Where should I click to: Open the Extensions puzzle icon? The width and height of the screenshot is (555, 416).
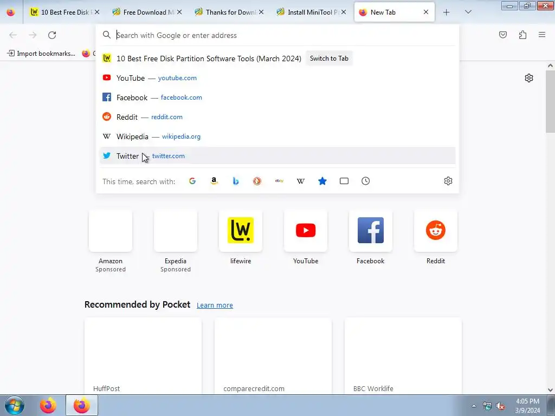point(522,35)
